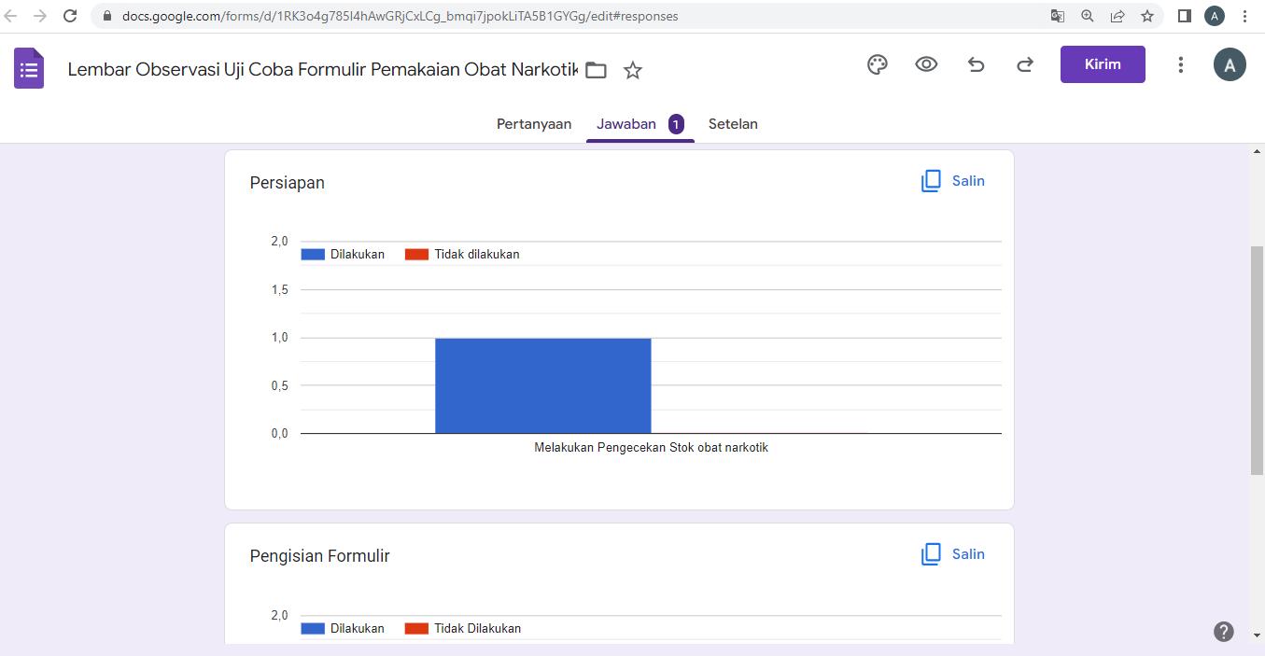
Task: Select the Jawaban tab
Action: pyautogui.click(x=626, y=124)
